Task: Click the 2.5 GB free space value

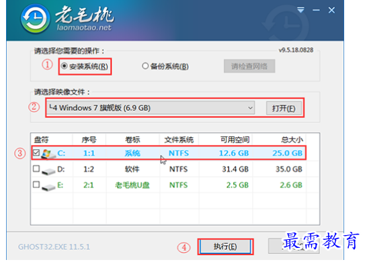Action: tap(237, 185)
